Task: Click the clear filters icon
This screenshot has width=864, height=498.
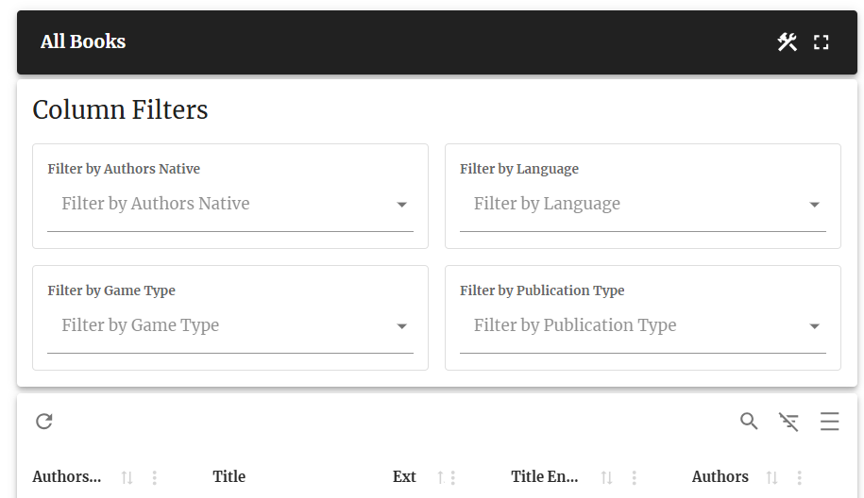Action: pyautogui.click(x=788, y=422)
